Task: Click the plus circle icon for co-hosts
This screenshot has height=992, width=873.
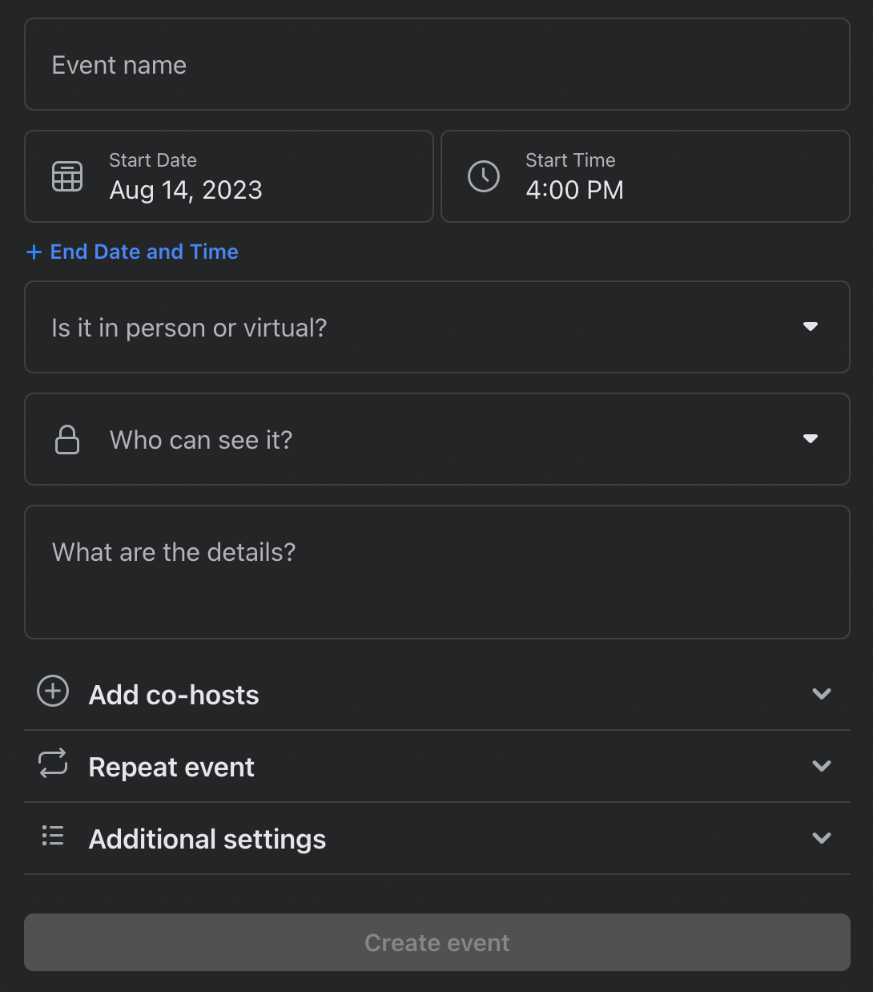Action: click(x=53, y=691)
